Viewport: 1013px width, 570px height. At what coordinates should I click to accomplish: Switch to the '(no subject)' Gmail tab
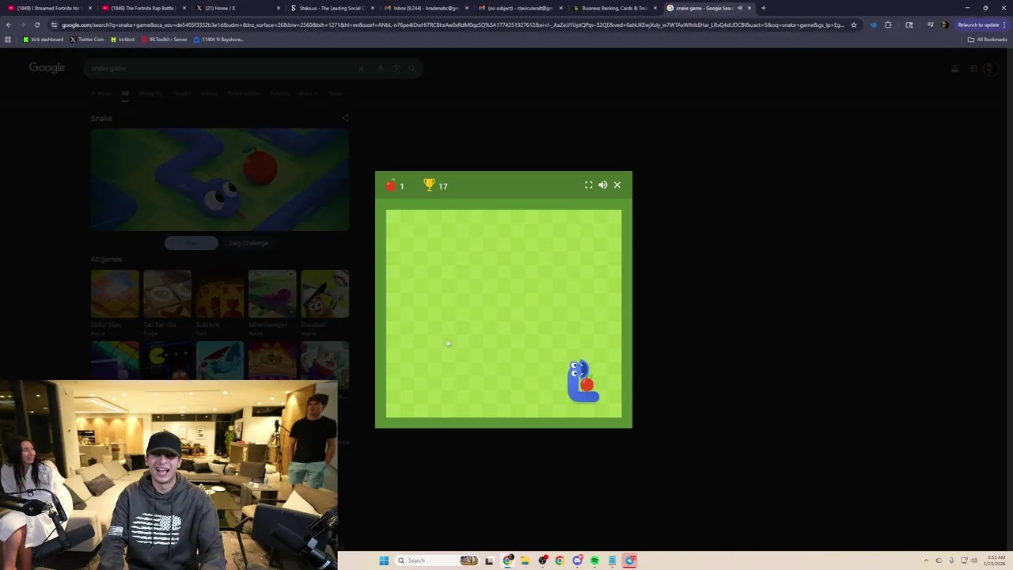coord(518,8)
